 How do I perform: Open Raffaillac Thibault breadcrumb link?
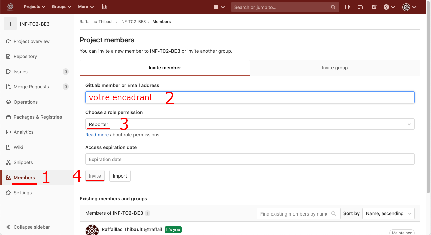coord(96,22)
